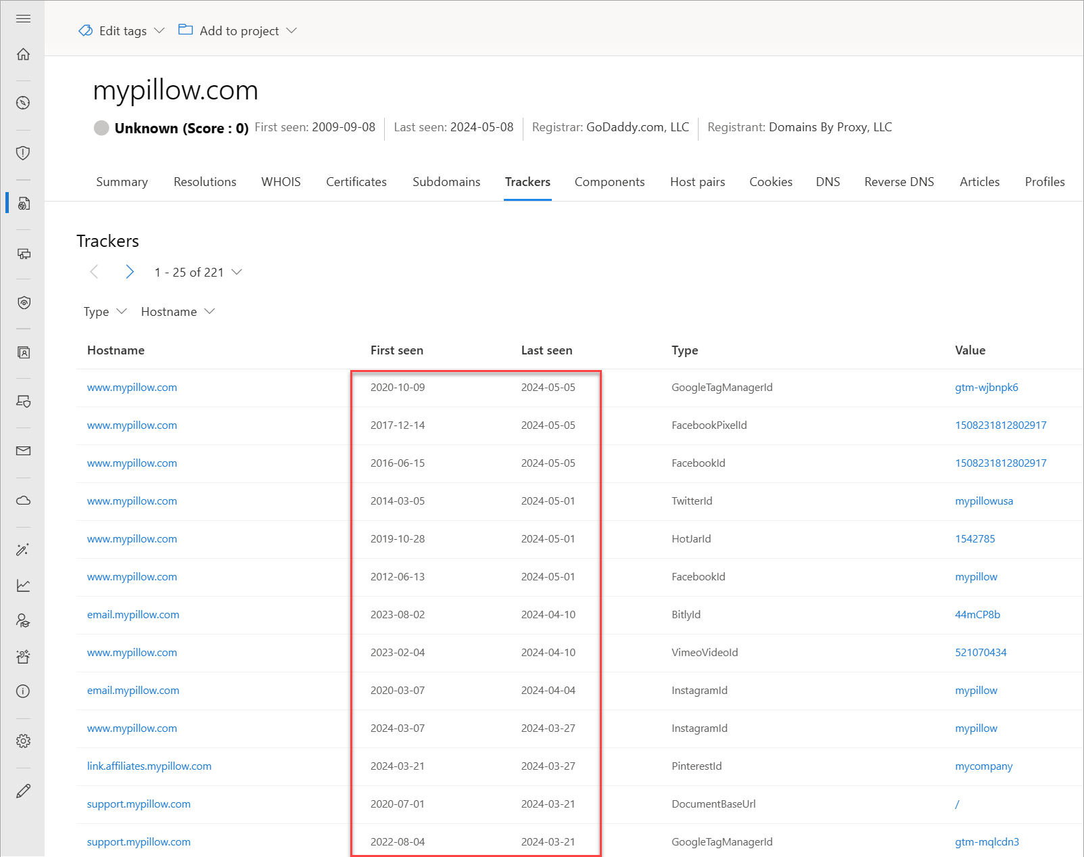Open the mycompany PinterestId value link
This screenshot has height=857, width=1084.
pos(984,766)
